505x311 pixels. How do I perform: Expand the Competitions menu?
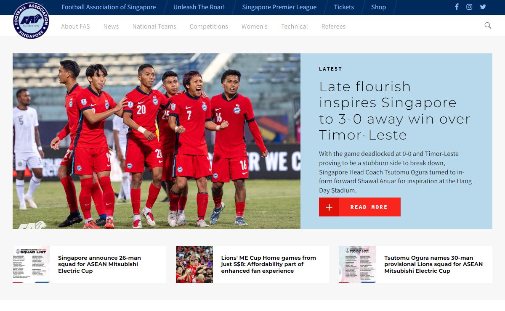[x=209, y=26]
